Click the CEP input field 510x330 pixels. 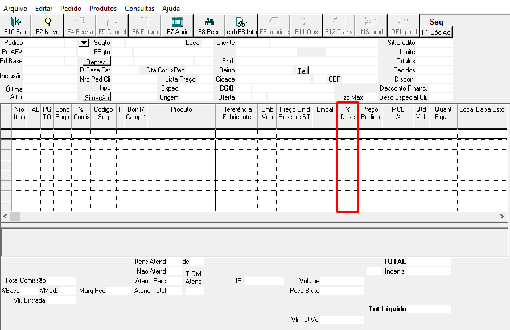point(359,79)
